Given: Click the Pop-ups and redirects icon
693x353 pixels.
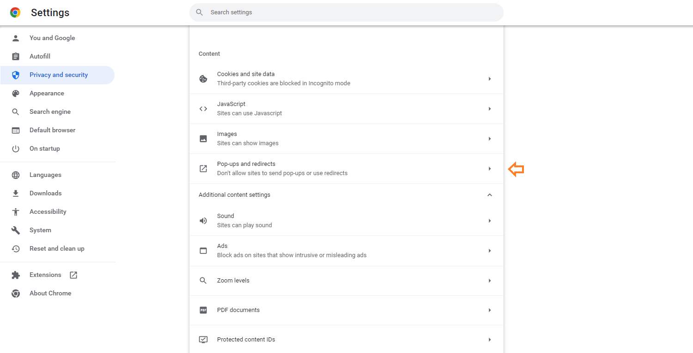Looking at the screenshot, I should click(x=203, y=169).
